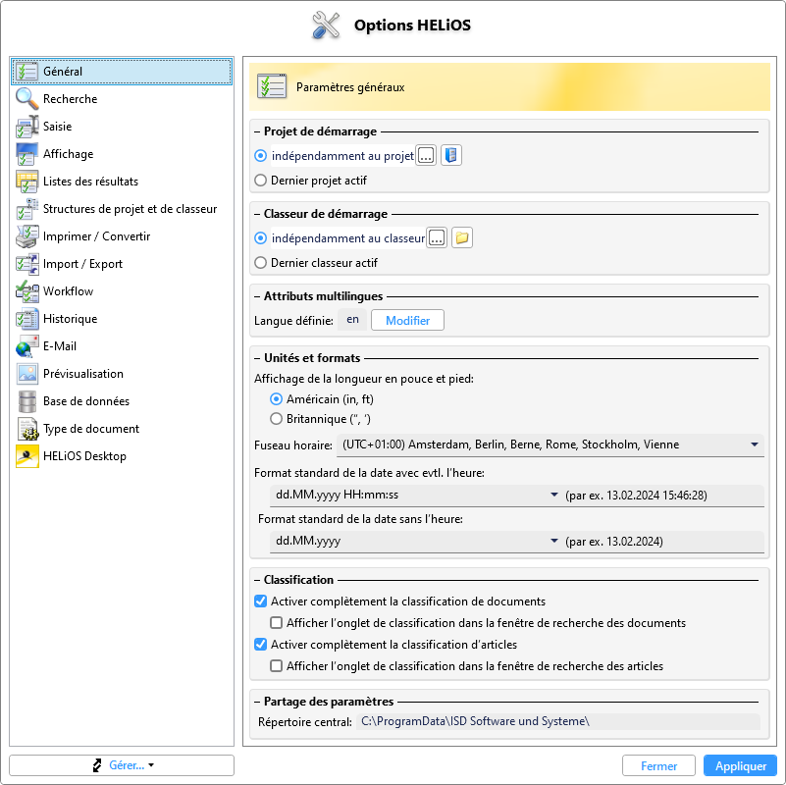The height and width of the screenshot is (785, 786).
Task: Select indépendamment au projet radio button
Action: pyautogui.click(x=260, y=156)
